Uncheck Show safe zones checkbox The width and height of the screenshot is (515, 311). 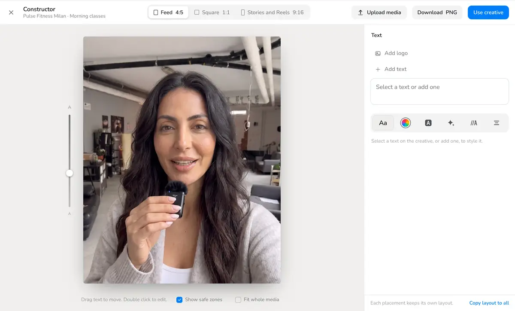click(179, 300)
